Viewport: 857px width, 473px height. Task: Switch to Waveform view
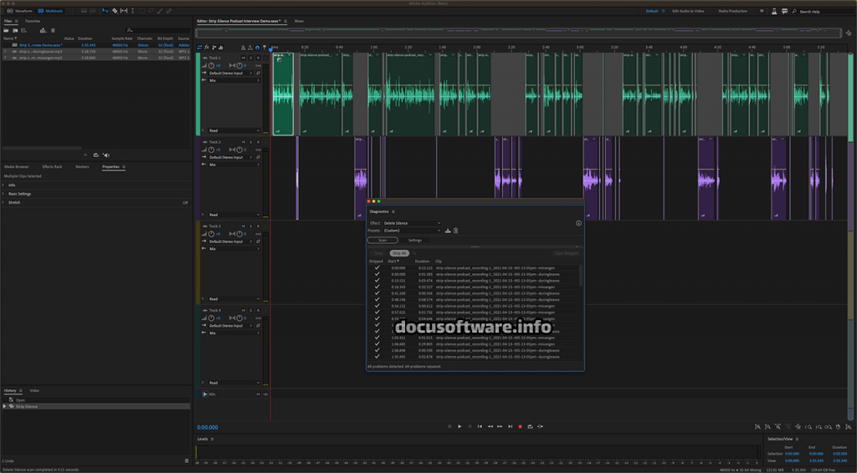(x=19, y=11)
